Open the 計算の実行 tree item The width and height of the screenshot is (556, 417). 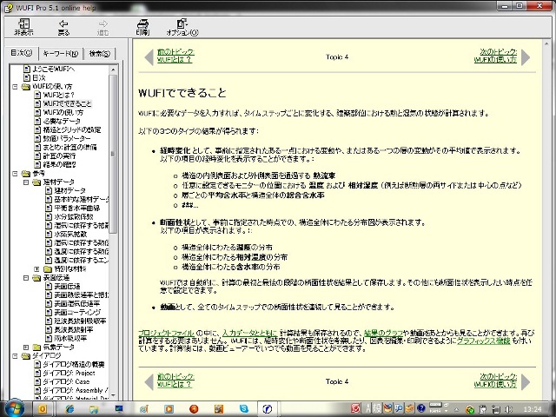click(59, 156)
